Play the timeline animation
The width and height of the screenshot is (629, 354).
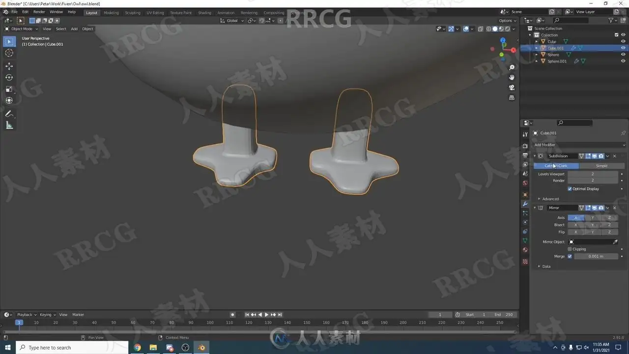pos(266,315)
